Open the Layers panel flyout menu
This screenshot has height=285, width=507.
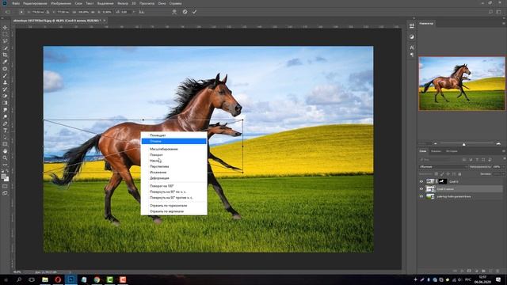504,151
